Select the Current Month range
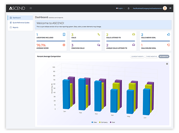The width and height of the screenshot is (179, 133). pyautogui.click(x=138, y=56)
